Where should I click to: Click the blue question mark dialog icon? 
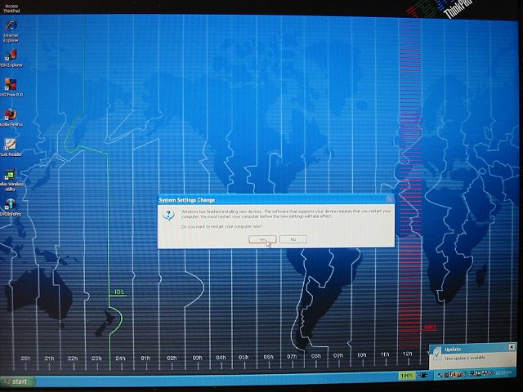click(x=168, y=214)
